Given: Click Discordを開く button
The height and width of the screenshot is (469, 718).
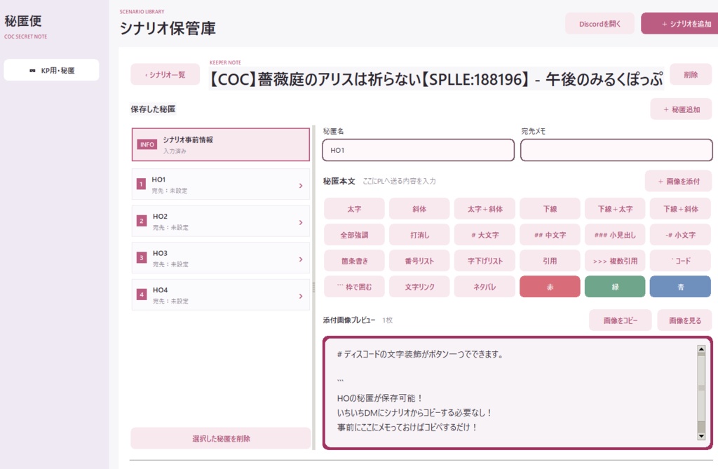Looking at the screenshot, I should (x=600, y=23).
